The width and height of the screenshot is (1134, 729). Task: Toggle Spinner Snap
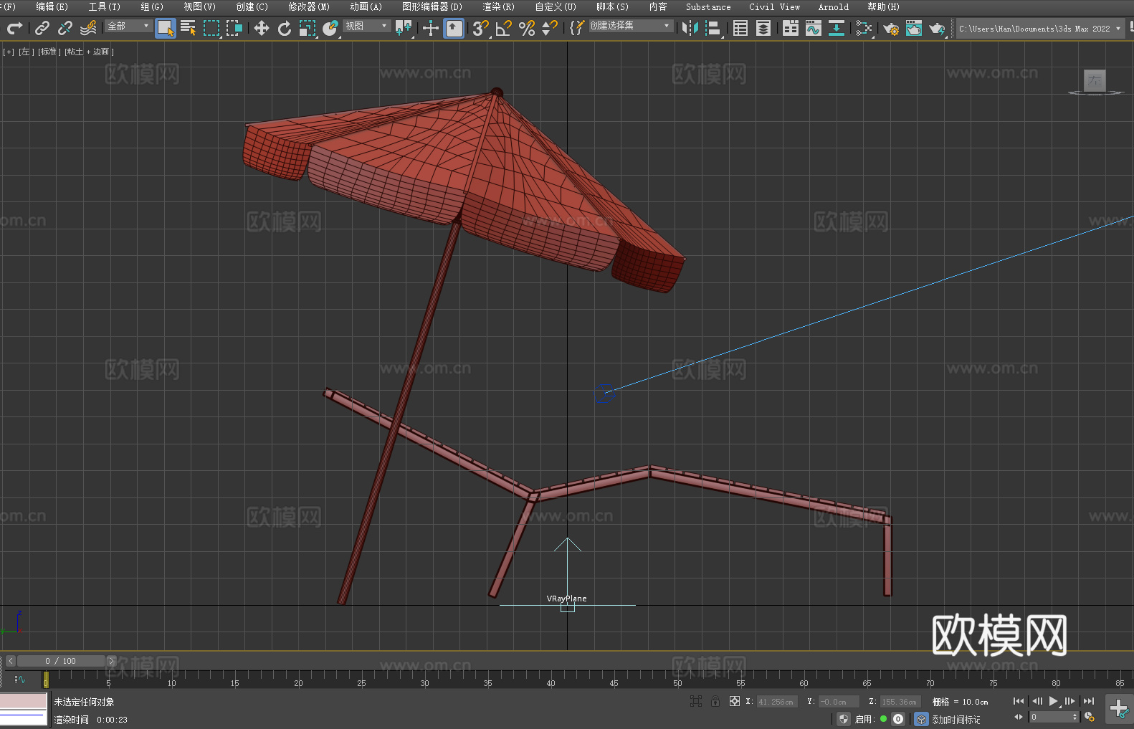pyautogui.click(x=550, y=28)
